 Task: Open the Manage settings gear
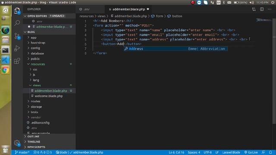[x=17, y=143]
